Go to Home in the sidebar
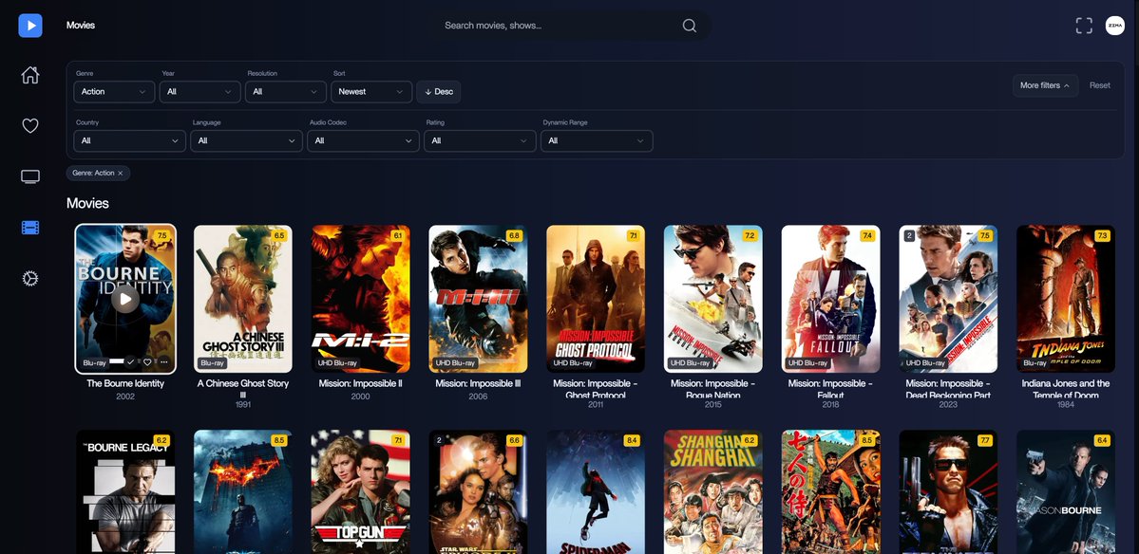 pos(29,75)
